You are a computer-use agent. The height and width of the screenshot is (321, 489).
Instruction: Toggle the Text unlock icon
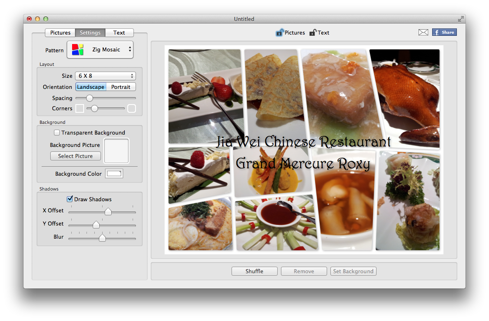313,33
